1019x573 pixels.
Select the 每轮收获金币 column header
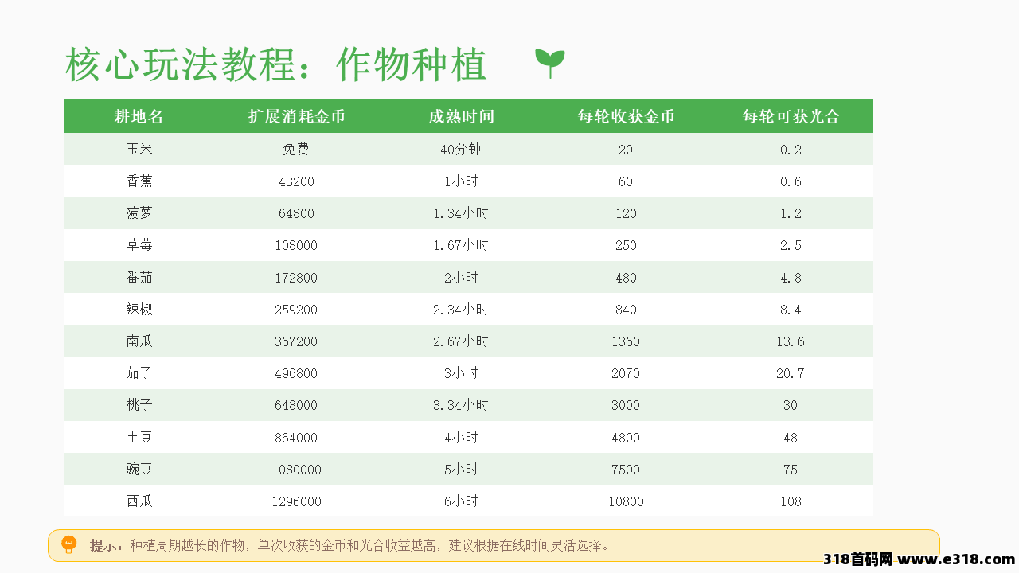coord(626,116)
